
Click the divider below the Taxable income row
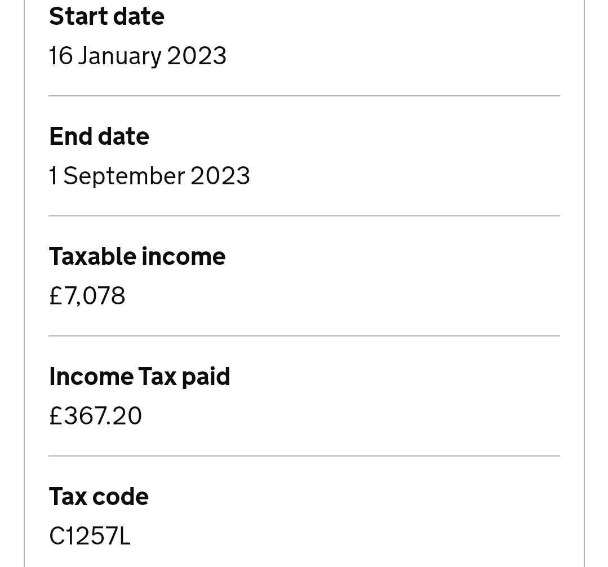[x=304, y=336]
